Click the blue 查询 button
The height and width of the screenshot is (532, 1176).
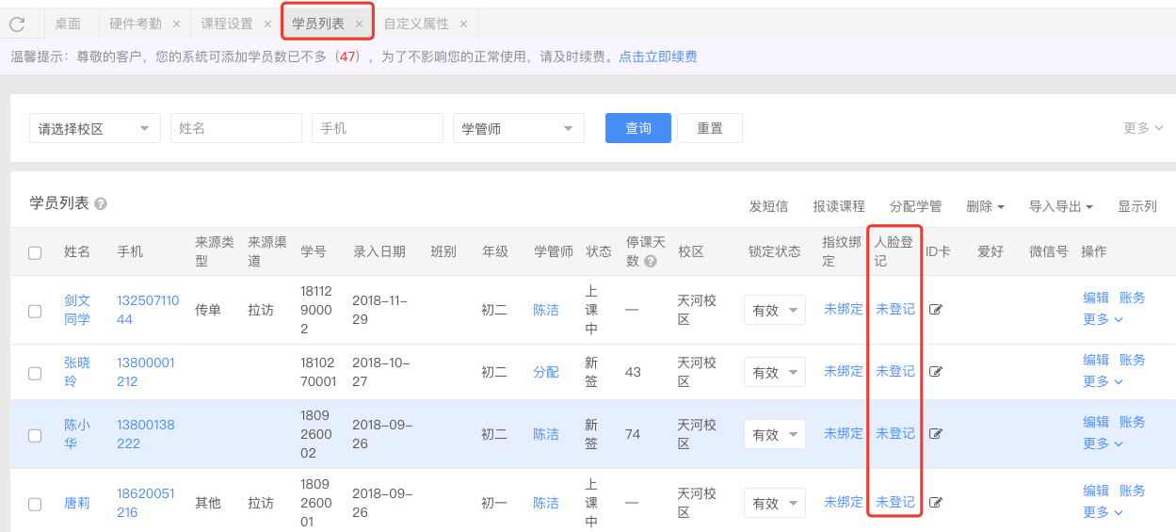pyautogui.click(x=638, y=128)
